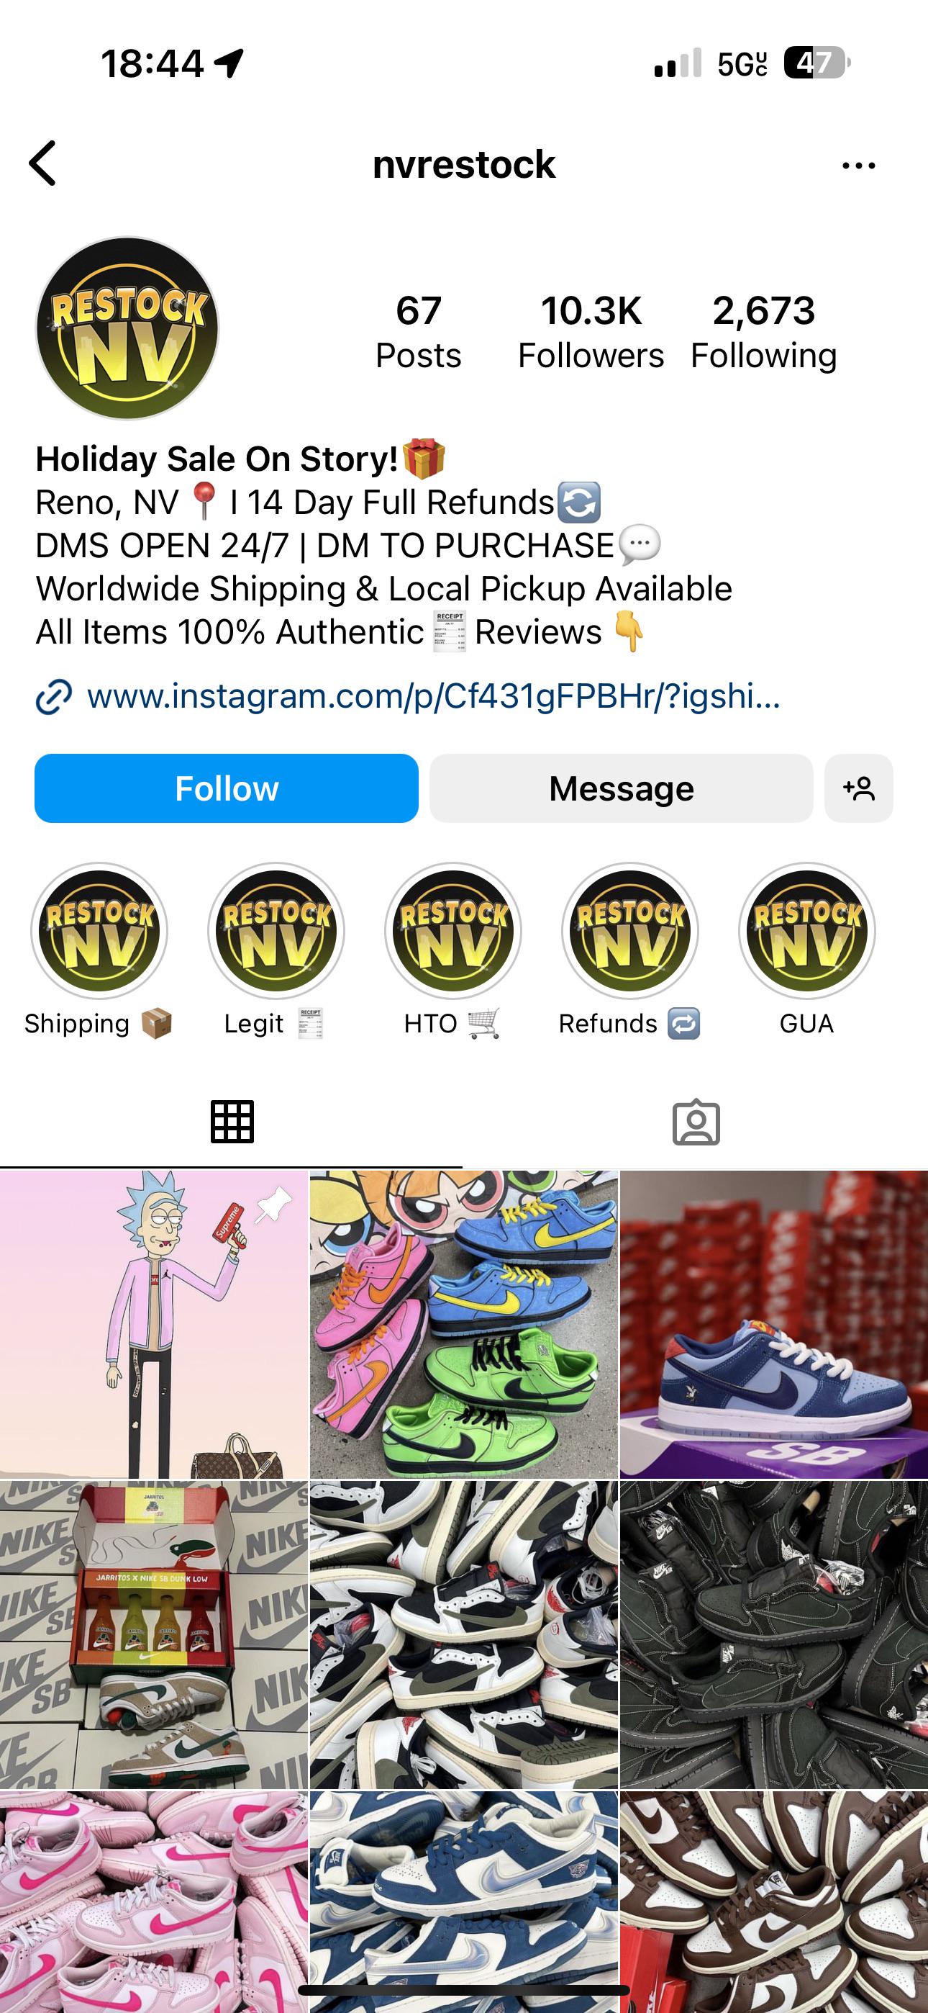Open the blue SB dunk on purple box post
Image resolution: width=928 pixels, height=2013 pixels.
774,1325
